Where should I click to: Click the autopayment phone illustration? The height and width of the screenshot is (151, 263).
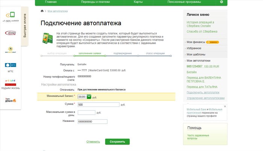point(48,38)
